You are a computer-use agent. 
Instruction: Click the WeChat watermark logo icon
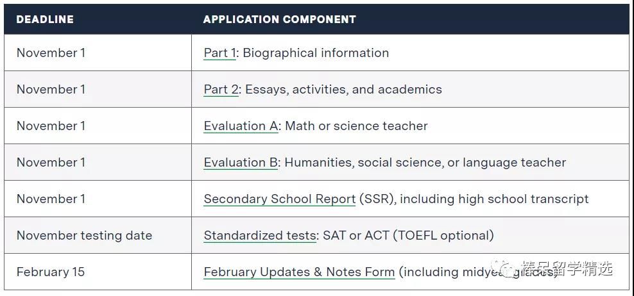(x=503, y=268)
